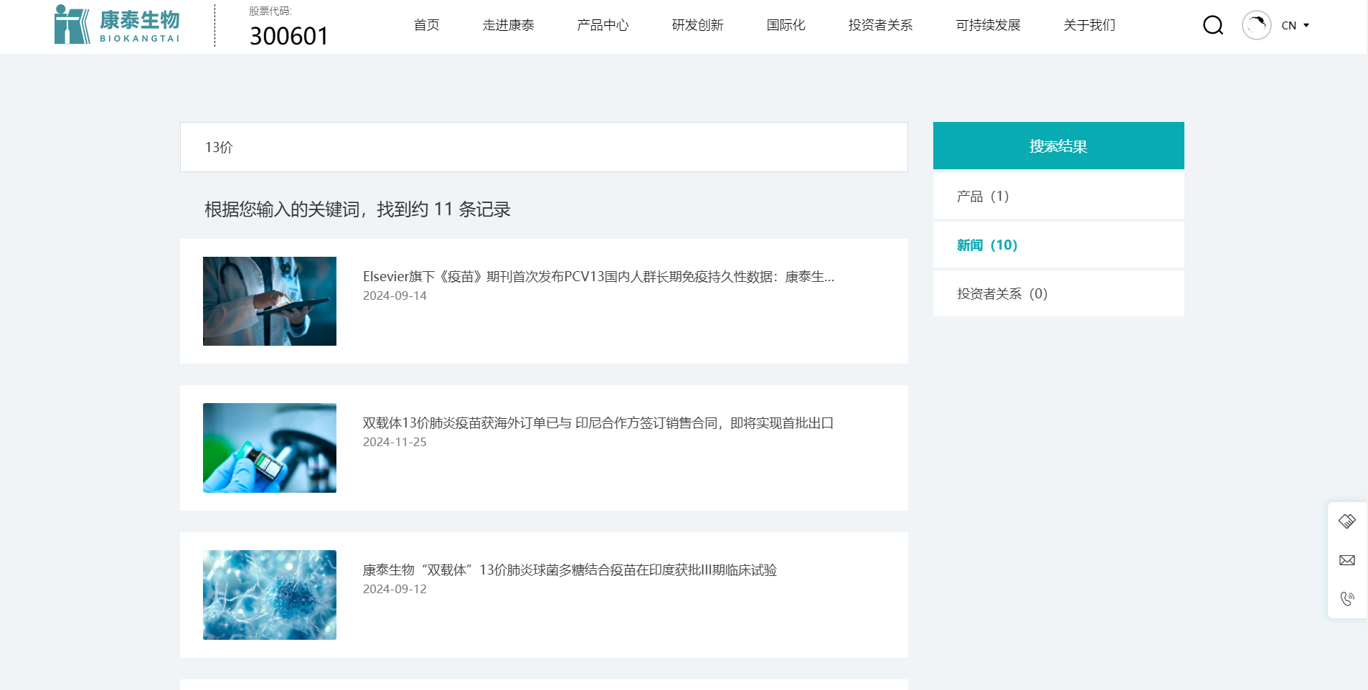Viewport: 1368px width, 690px height.
Task: Select the 产品 (1) results filter
Action: 981,196
